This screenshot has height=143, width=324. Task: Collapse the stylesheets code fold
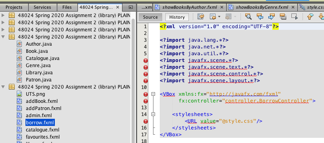(153, 114)
